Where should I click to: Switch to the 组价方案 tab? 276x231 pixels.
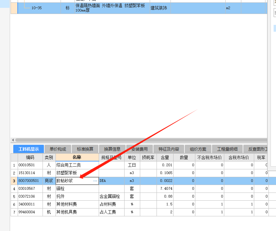tap(198, 149)
